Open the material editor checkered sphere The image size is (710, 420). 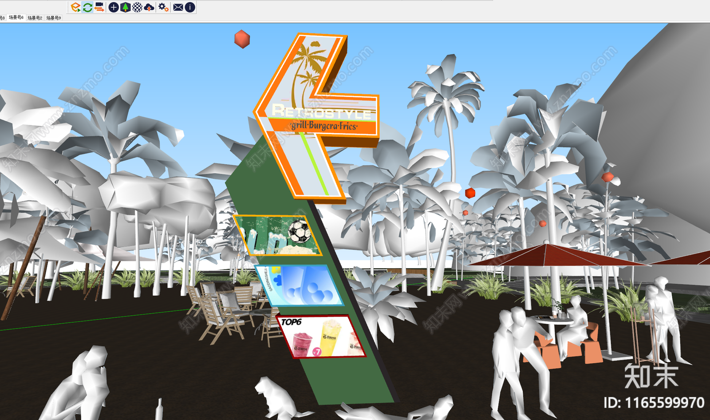point(138,7)
